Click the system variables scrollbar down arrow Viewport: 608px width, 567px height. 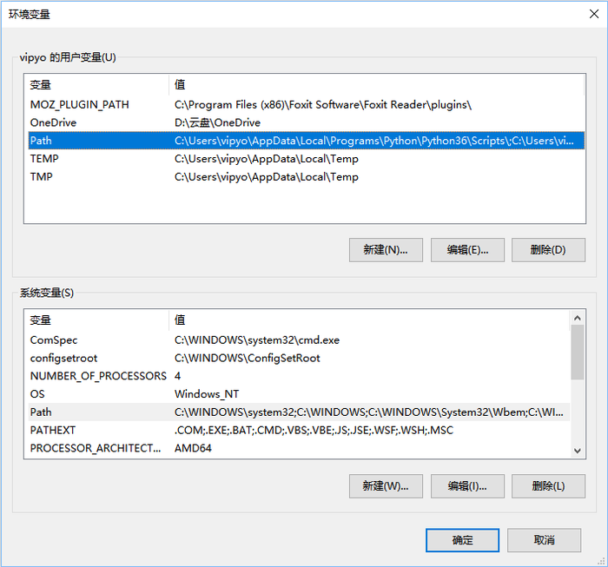click(x=578, y=451)
